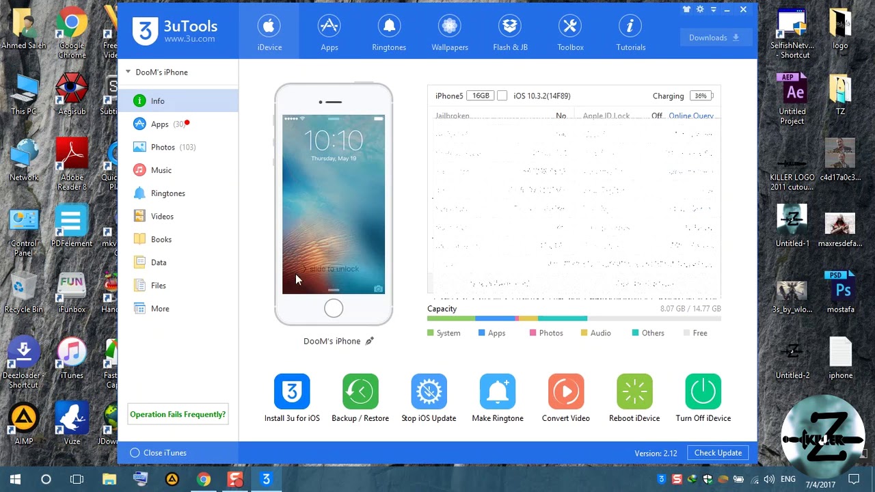Click the Check Update button
This screenshot has width=875, height=492.
pyautogui.click(x=718, y=452)
